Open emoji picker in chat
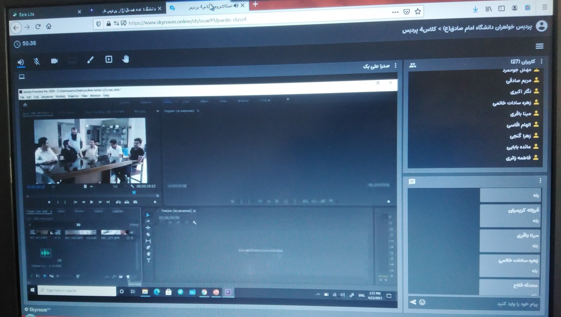 pos(422,302)
